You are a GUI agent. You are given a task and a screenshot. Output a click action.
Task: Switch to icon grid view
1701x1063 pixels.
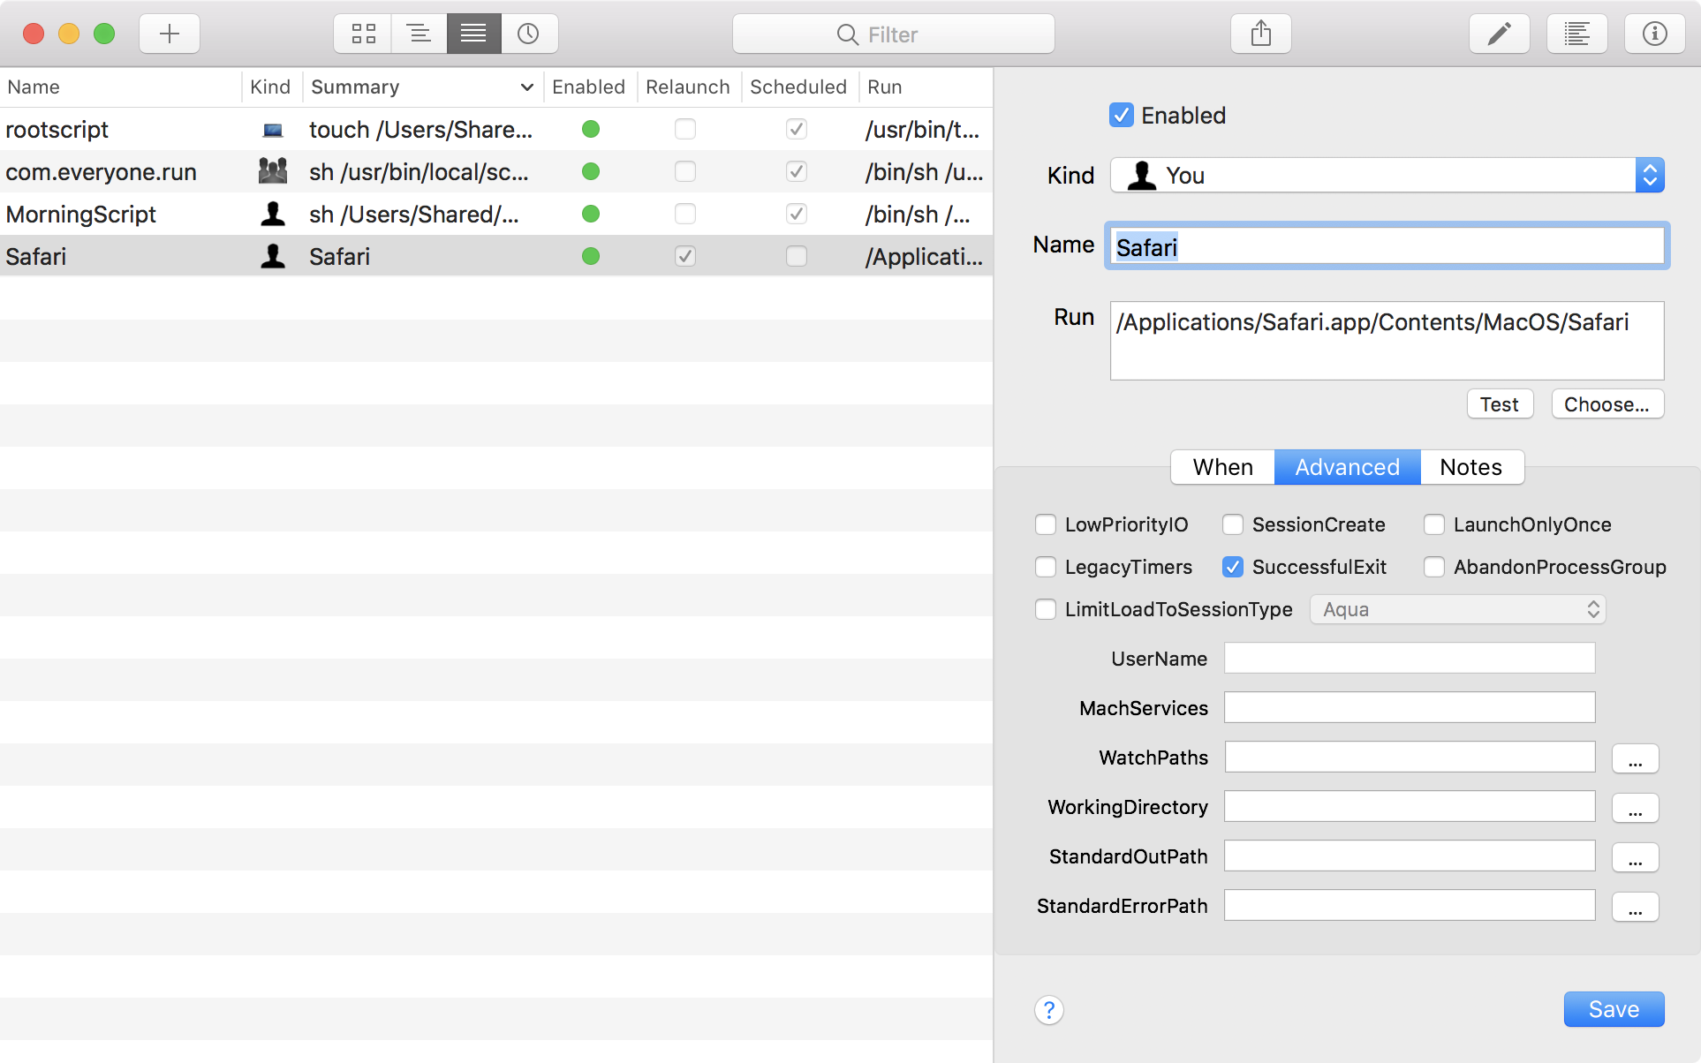[363, 34]
